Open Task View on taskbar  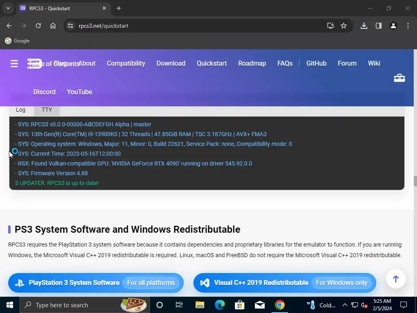coord(179,305)
